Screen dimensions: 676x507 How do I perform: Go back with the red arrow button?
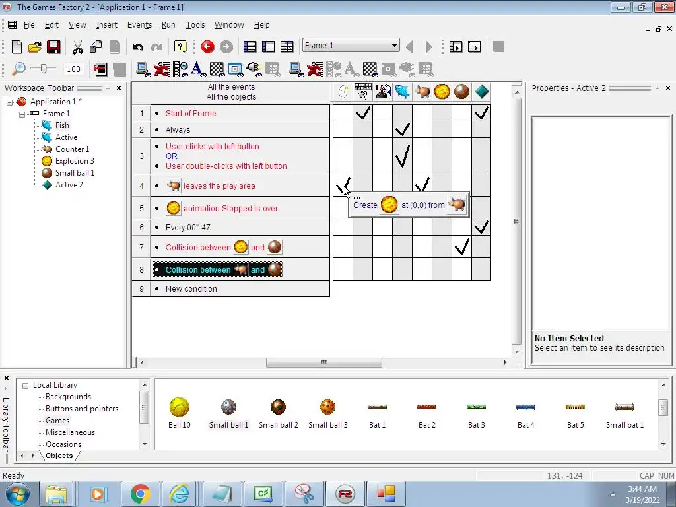pyautogui.click(x=207, y=47)
